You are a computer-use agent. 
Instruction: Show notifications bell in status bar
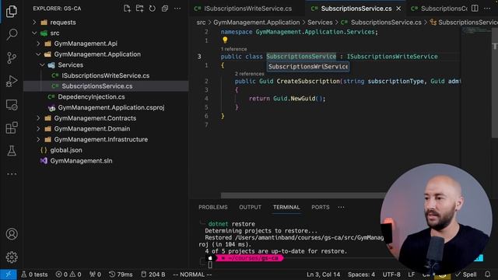[488, 275]
